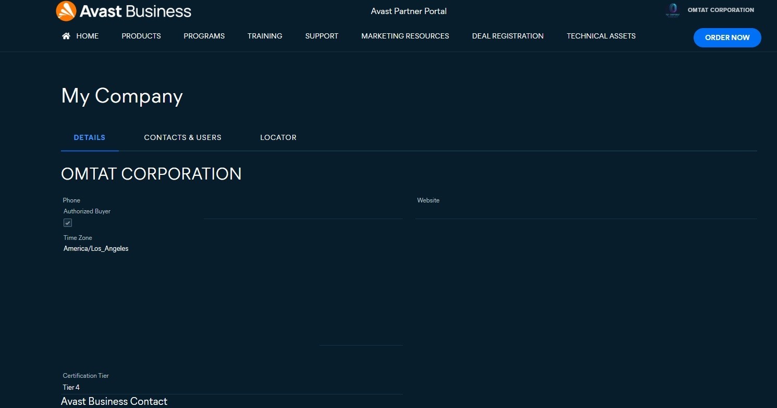Toggle the Authorized Buyer checkbox
The image size is (777, 408).
(68, 223)
